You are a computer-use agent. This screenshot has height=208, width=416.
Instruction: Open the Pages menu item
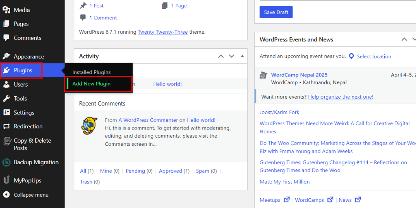pos(21,24)
